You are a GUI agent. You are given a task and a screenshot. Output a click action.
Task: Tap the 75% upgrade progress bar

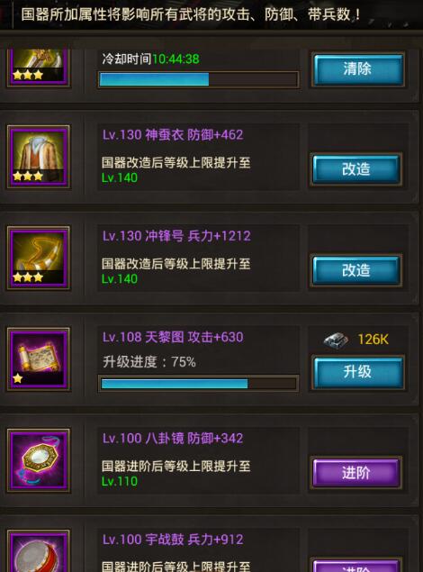[199, 384]
